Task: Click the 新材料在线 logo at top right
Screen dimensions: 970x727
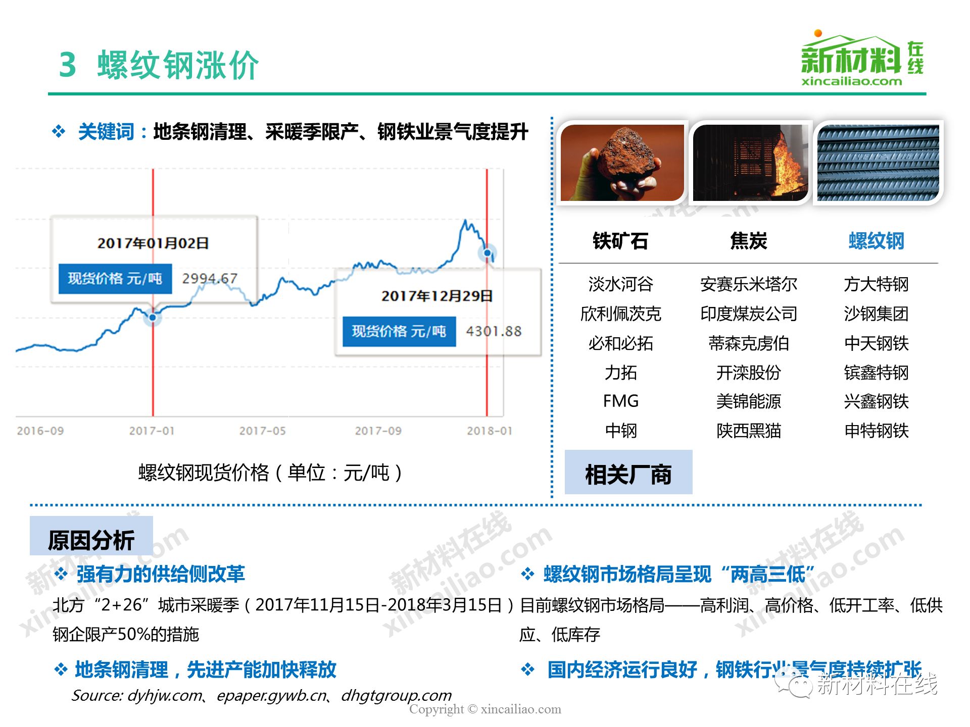Action: 862,58
